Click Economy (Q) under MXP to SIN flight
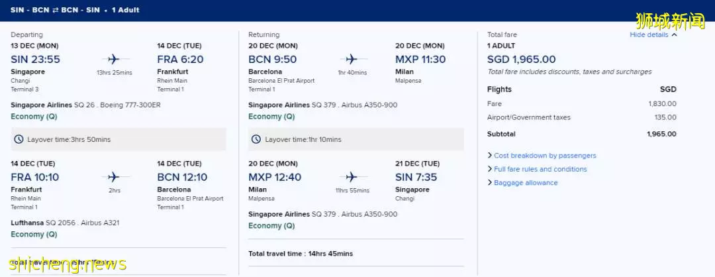The height and width of the screenshot is (277, 715). point(272,225)
